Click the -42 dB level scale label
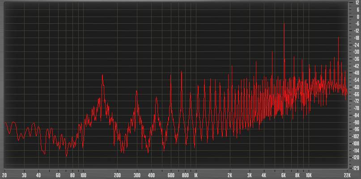 tap(356, 66)
